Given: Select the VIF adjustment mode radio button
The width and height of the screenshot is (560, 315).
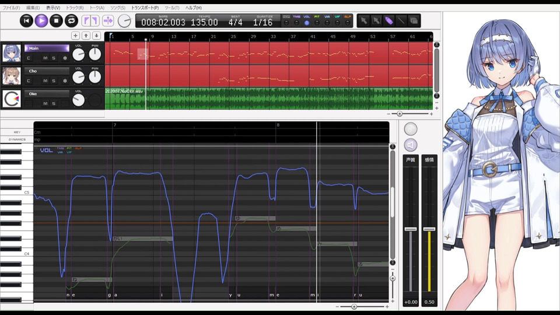Looking at the screenshot, I should coord(337,23).
